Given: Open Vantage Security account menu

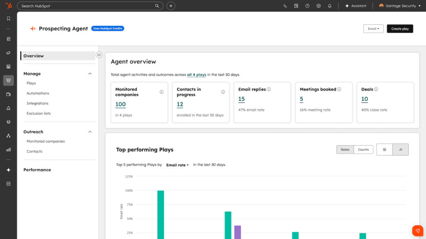Looking at the screenshot, I should pos(400,6).
